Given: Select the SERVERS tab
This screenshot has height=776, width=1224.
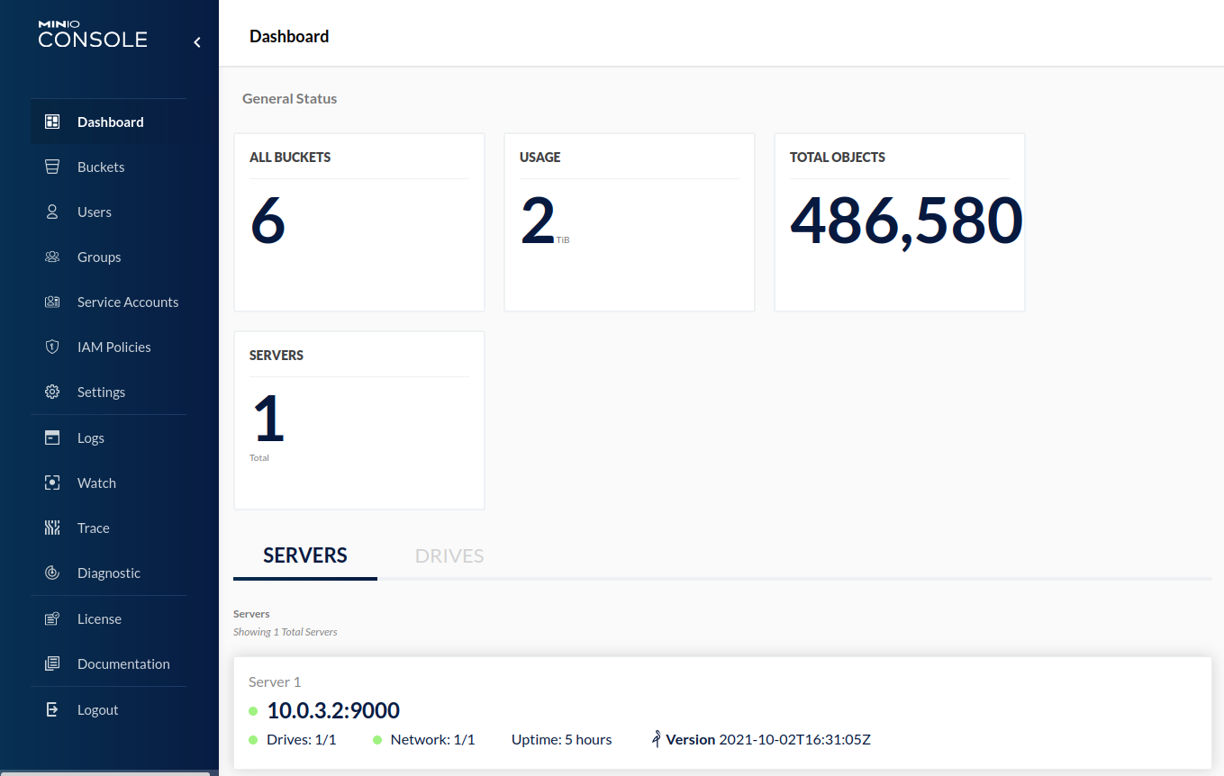Looking at the screenshot, I should pos(304,555).
